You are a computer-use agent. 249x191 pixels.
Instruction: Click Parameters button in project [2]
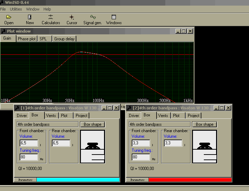[137, 180]
